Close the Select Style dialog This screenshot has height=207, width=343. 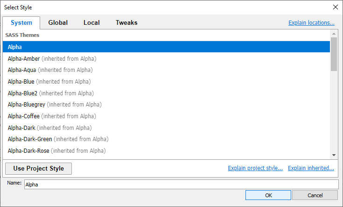click(336, 7)
